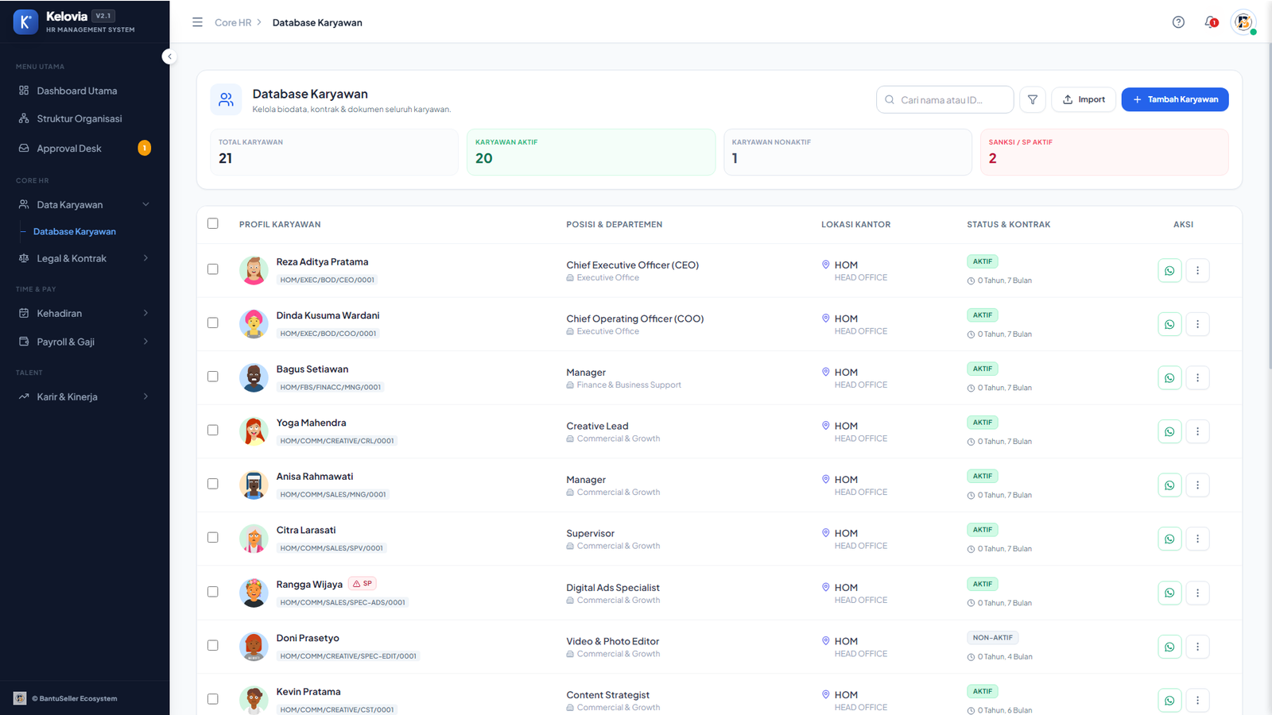
Task: Click WhatsApp icon for Yoga Mahendra
Action: tap(1169, 431)
